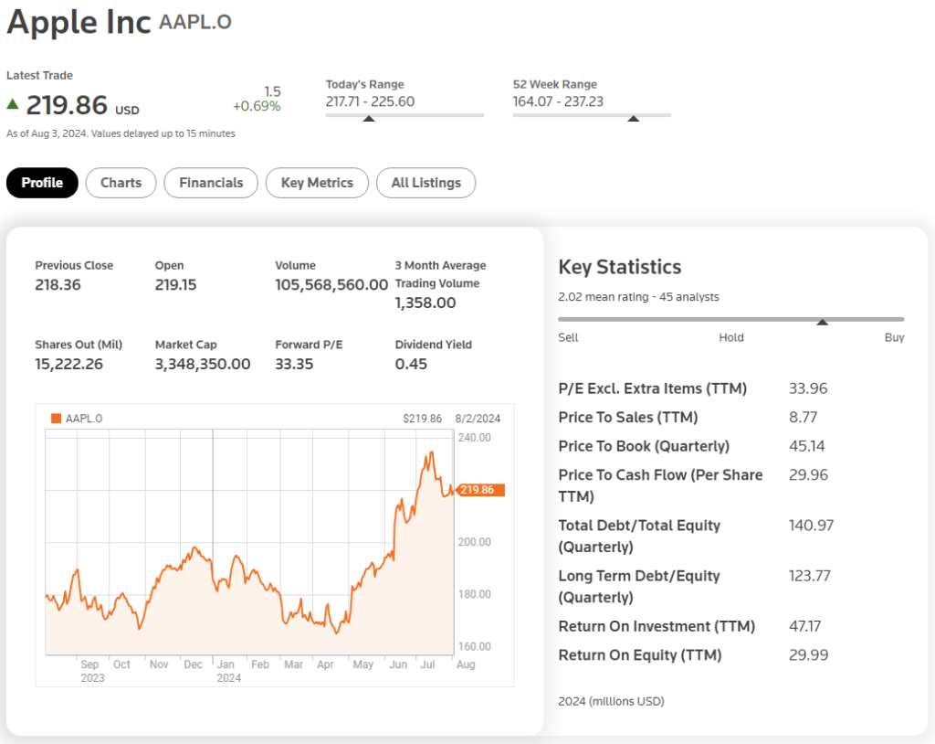Click the AAPL.O ticker symbol beside title
935x744 pixels.
[x=194, y=22]
